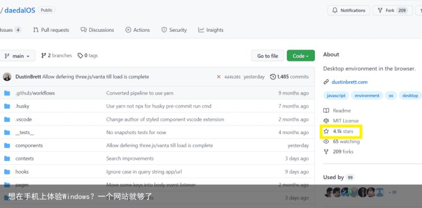Click folder icon for hooks
The height and width of the screenshot is (208, 422).
pyautogui.click(x=7, y=172)
